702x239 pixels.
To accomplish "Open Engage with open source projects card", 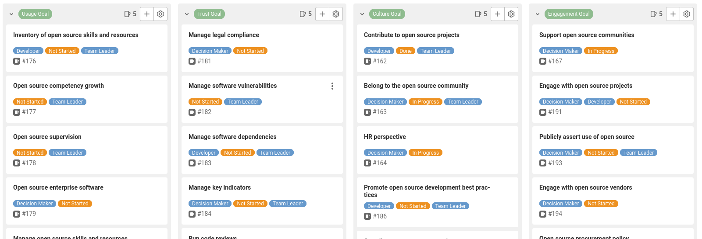I will click(x=586, y=86).
